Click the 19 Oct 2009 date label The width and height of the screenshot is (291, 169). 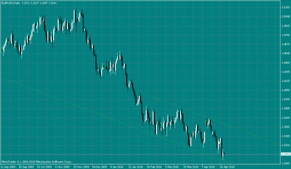(x=44, y=167)
